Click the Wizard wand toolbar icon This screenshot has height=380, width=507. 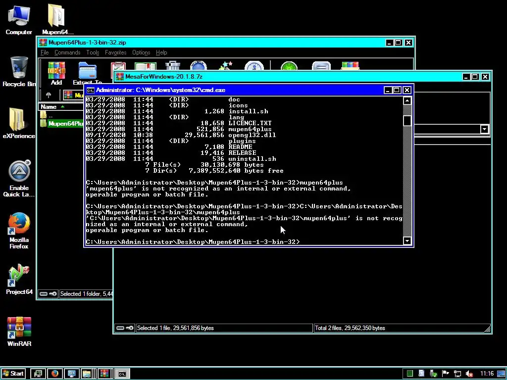point(225,66)
